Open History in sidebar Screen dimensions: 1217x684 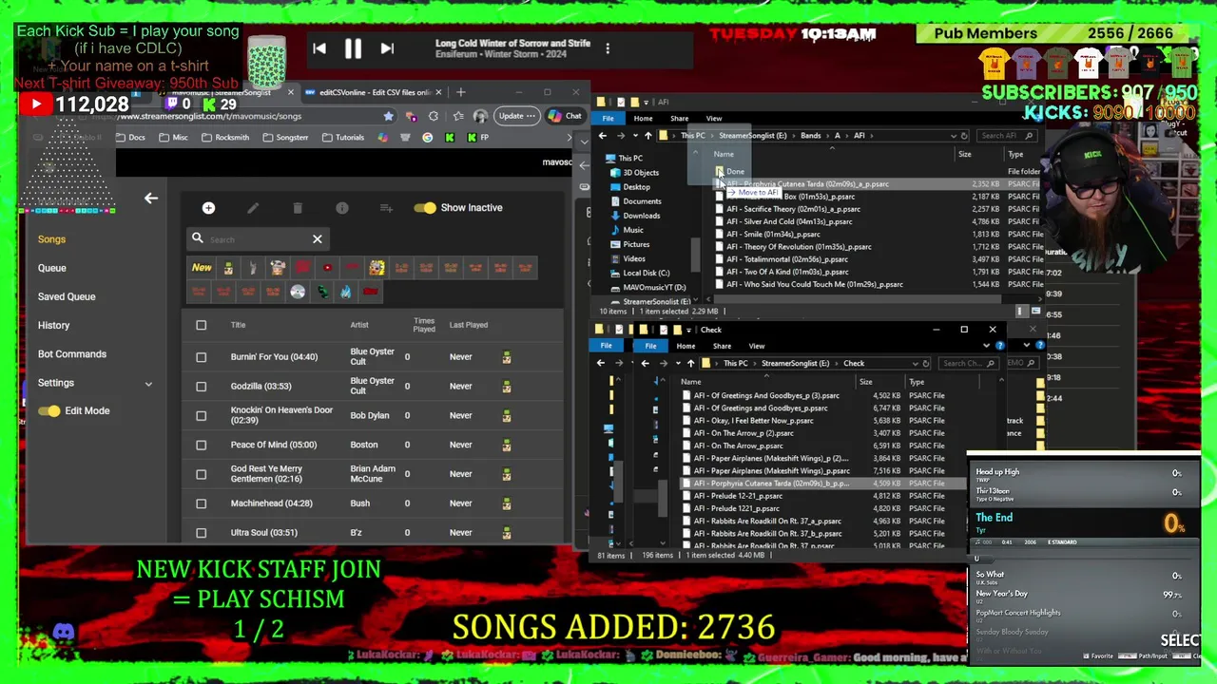tap(53, 325)
